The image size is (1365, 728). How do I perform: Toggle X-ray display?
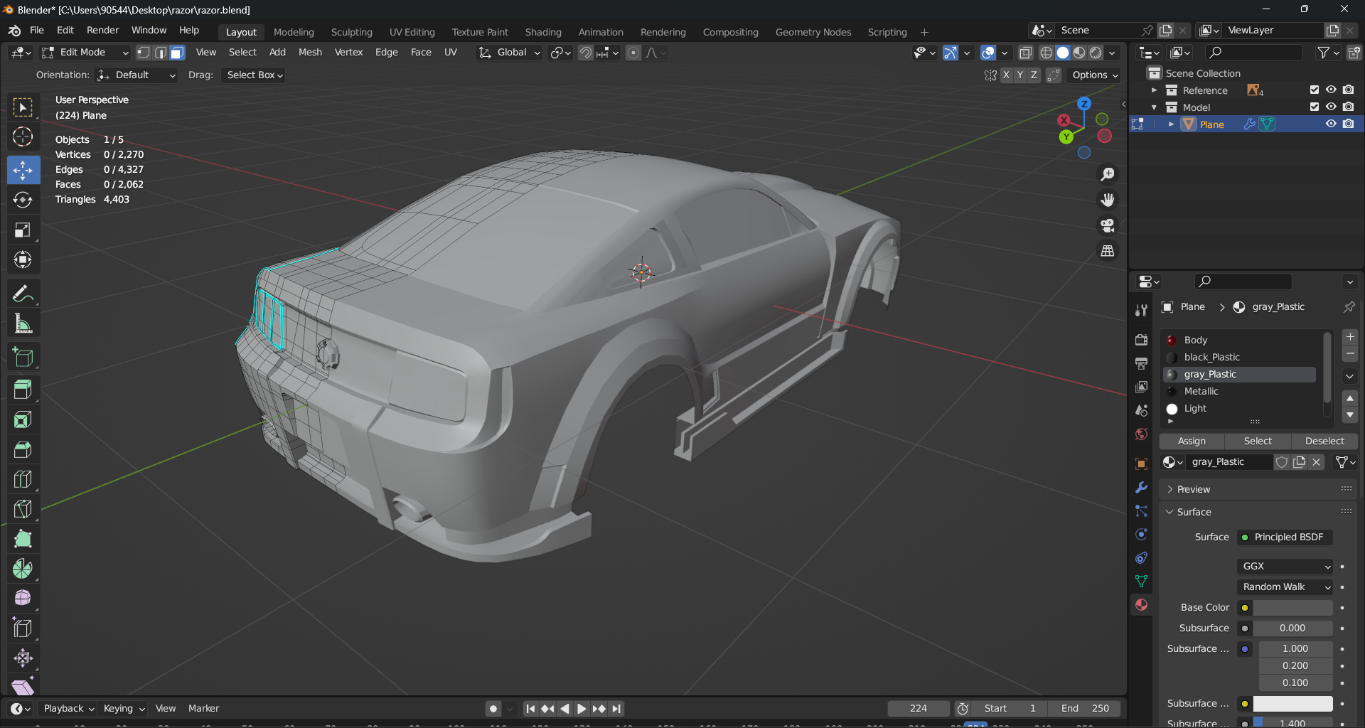[x=1025, y=53]
